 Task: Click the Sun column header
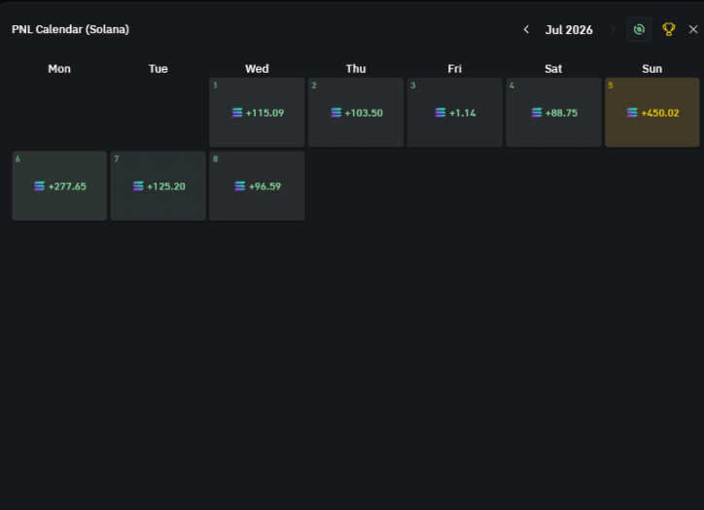[x=651, y=69]
